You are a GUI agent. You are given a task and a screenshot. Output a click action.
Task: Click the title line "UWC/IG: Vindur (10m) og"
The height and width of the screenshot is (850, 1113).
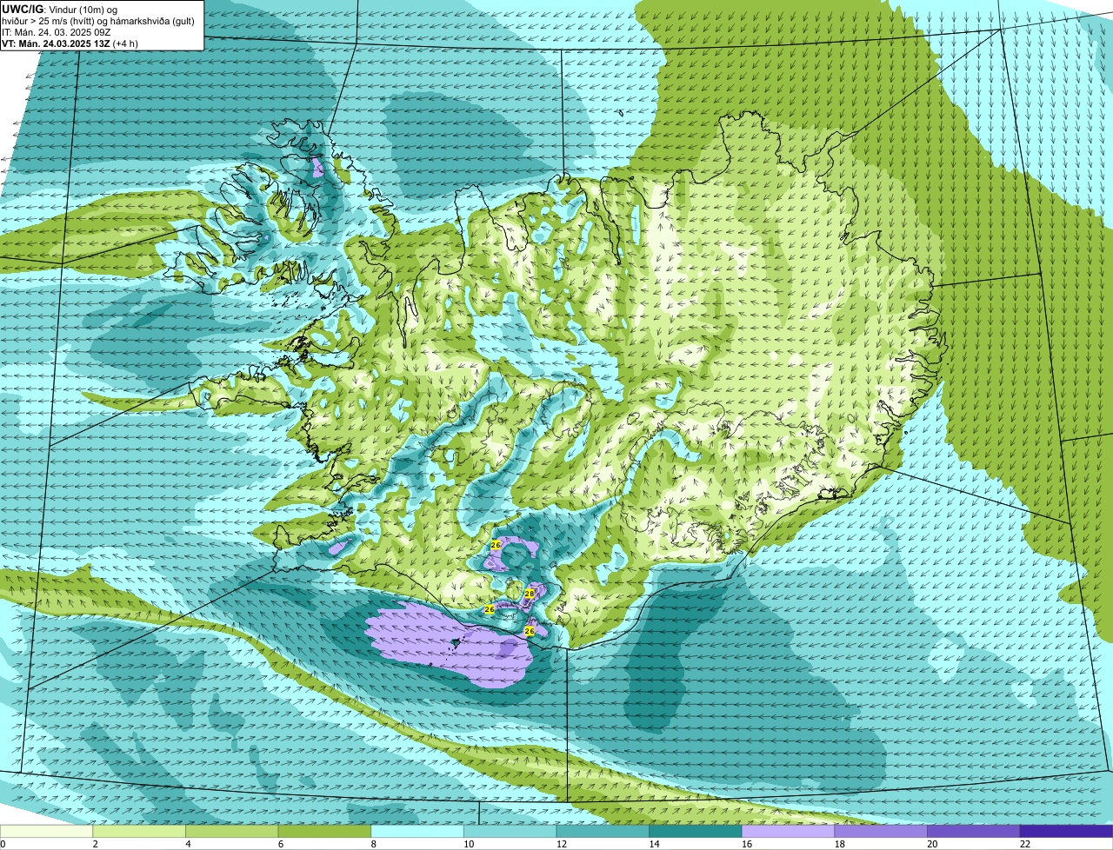pyautogui.click(x=59, y=9)
